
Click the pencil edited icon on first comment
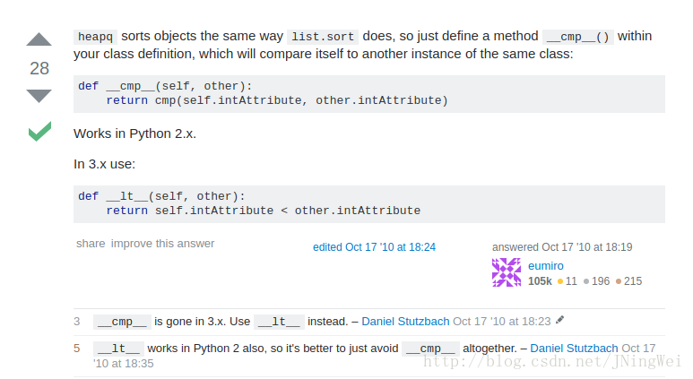560,320
